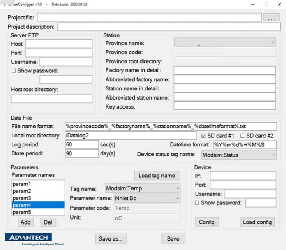Enable Show password in Device section

click(x=197, y=203)
